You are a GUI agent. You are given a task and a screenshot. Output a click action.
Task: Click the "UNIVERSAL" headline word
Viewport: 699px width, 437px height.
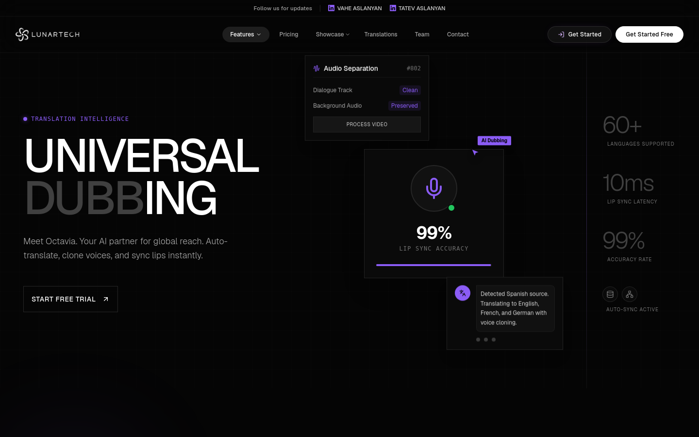(141, 156)
